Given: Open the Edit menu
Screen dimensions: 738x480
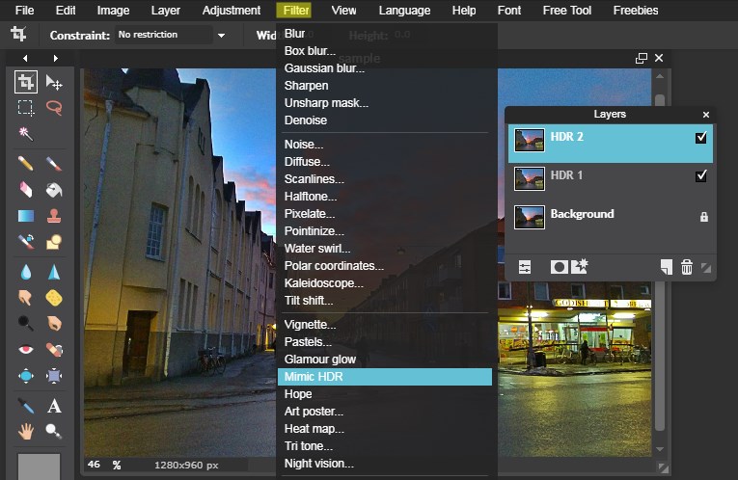Looking at the screenshot, I should (x=66, y=11).
